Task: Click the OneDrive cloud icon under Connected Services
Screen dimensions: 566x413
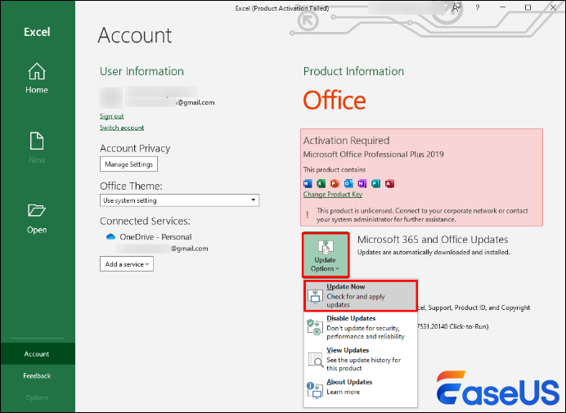Action: [x=110, y=237]
